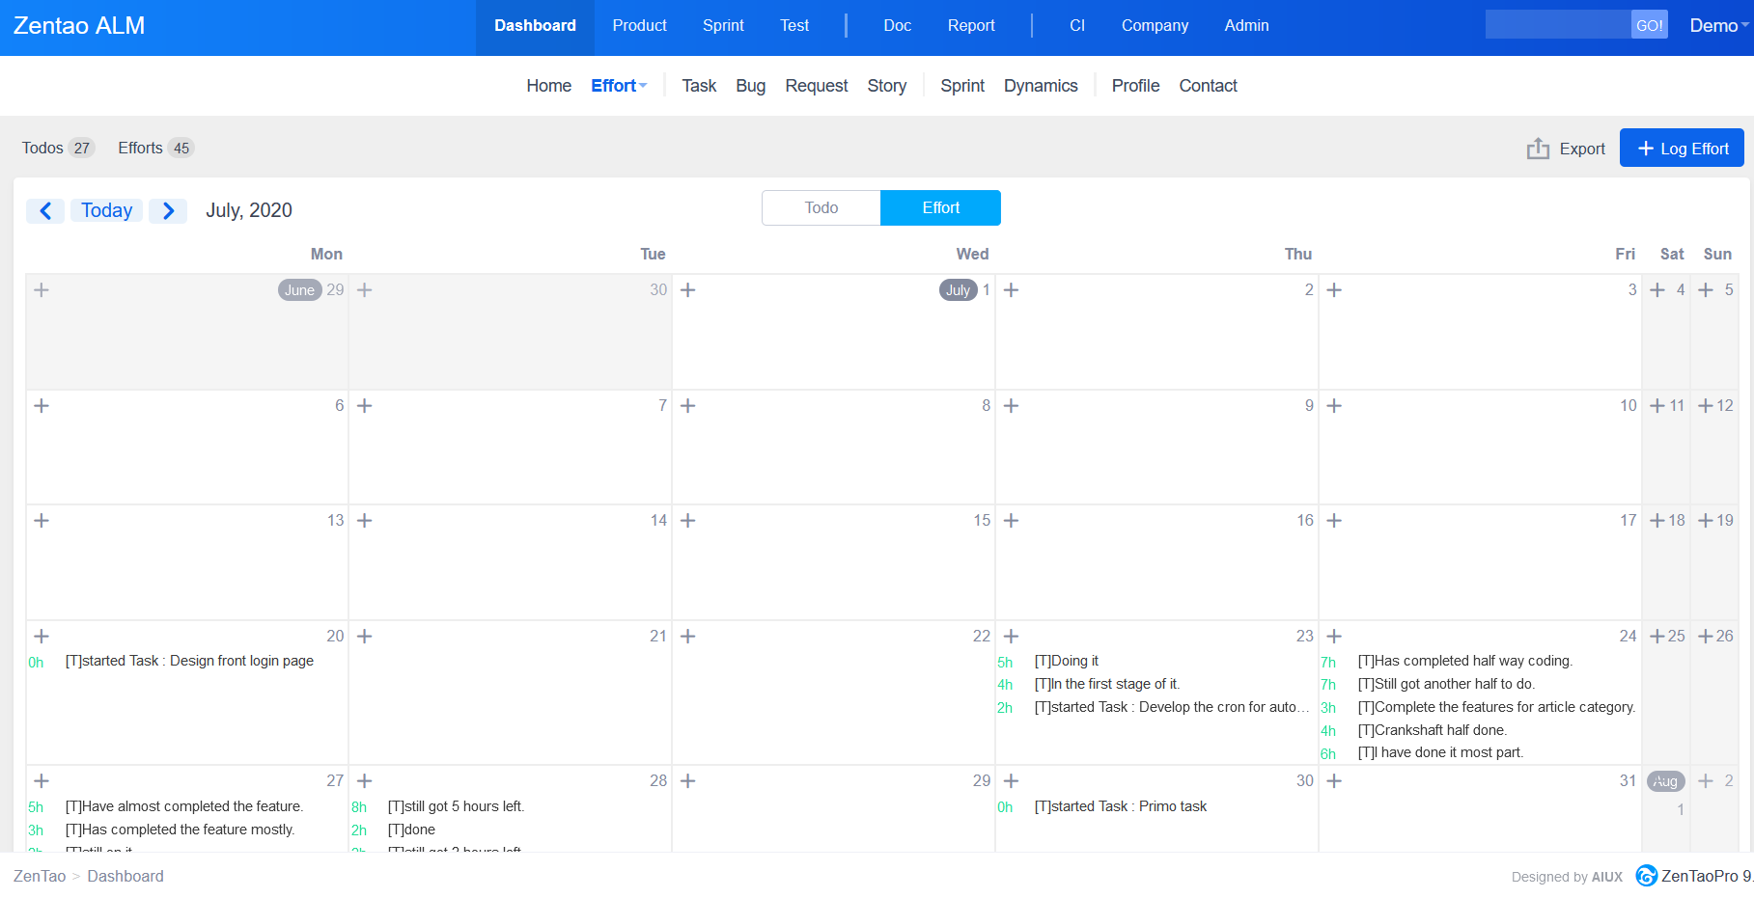Switch calendar to Effort view

940,208
